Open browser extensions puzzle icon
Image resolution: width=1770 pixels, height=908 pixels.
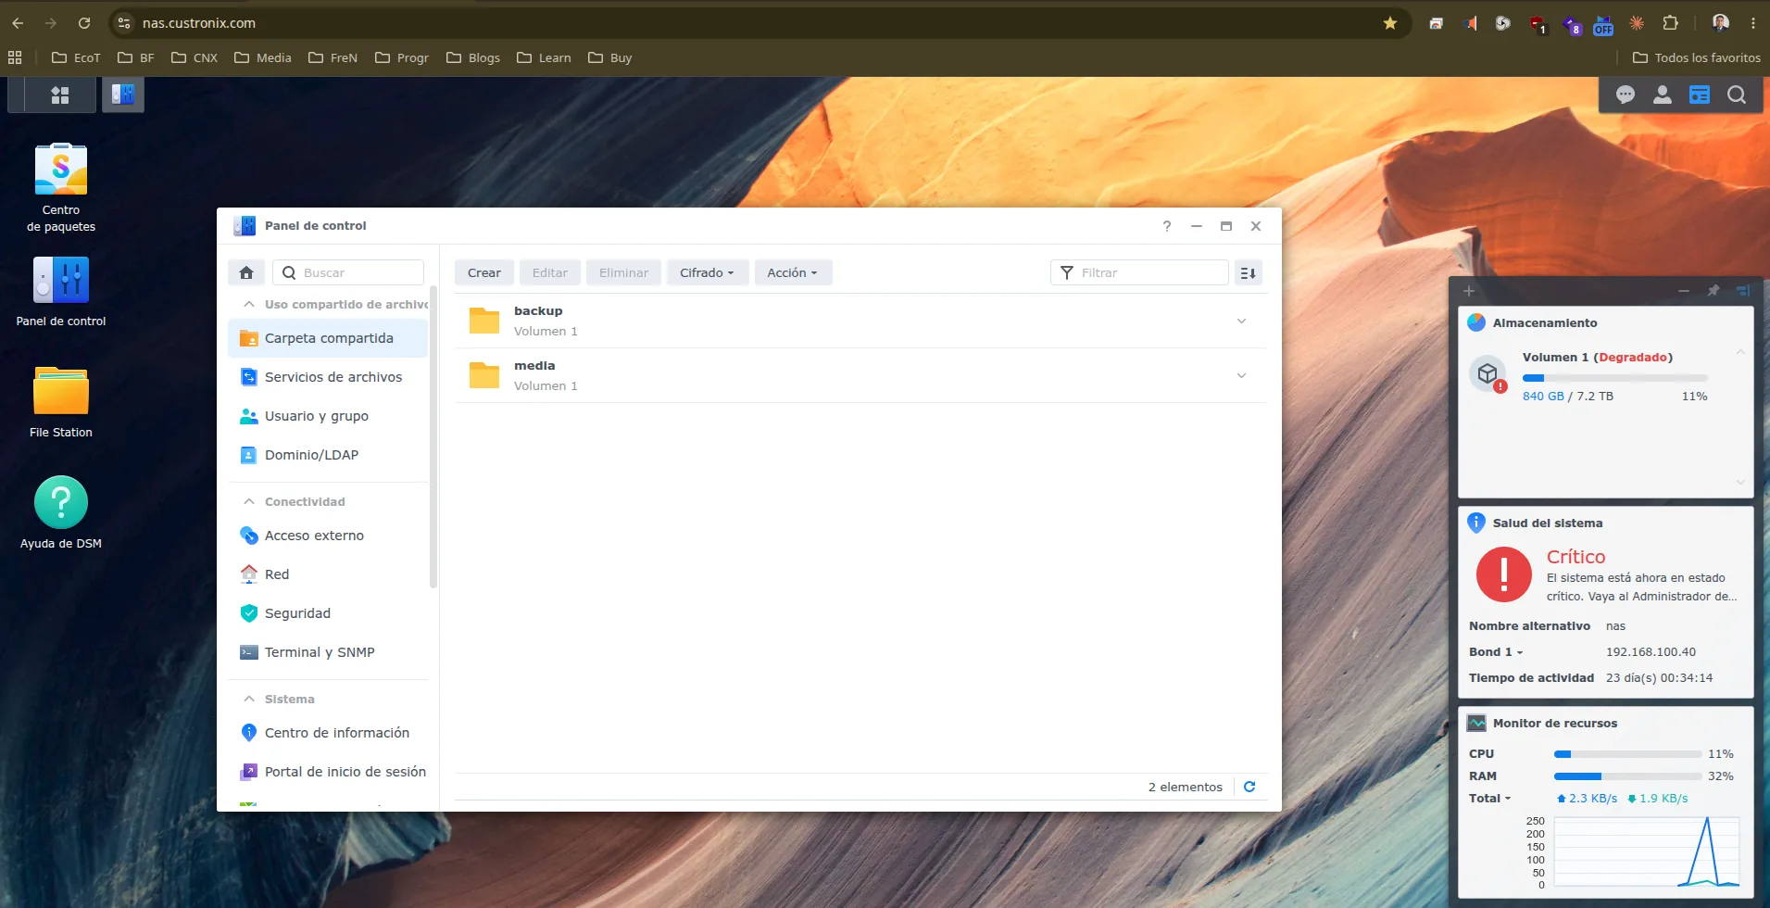click(x=1671, y=23)
